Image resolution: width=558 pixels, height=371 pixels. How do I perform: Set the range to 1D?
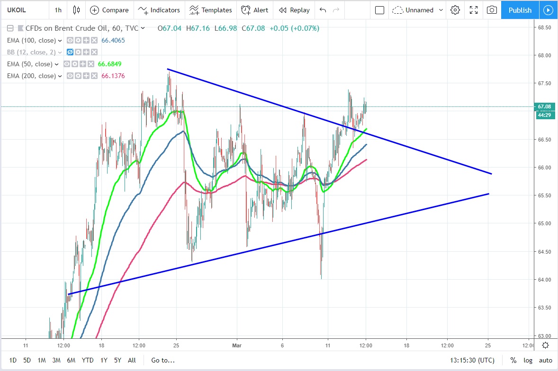(x=13, y=360)
